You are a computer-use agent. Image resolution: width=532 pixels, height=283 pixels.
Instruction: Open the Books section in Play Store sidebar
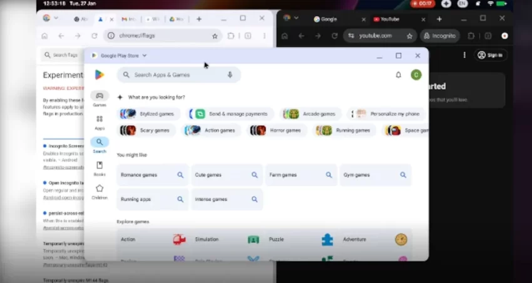pyautogui.click(x=99, y=168)
